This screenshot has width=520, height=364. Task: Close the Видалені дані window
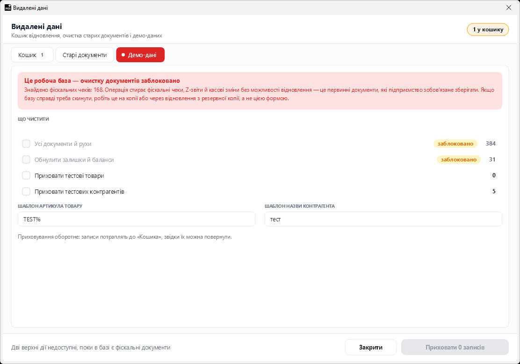509,7
